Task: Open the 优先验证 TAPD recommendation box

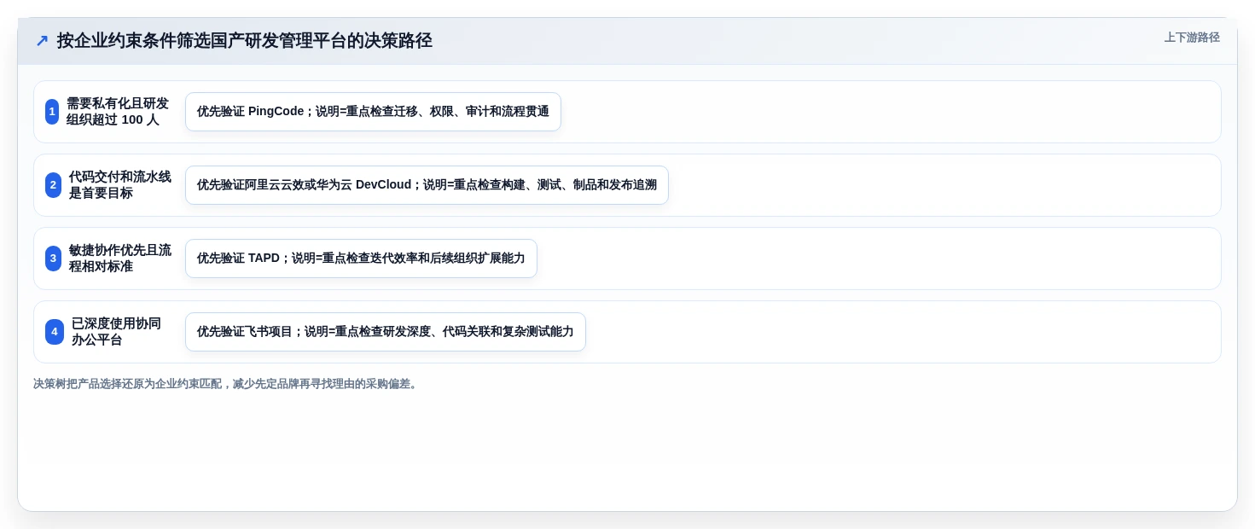Action: click(x=361, y=259)
